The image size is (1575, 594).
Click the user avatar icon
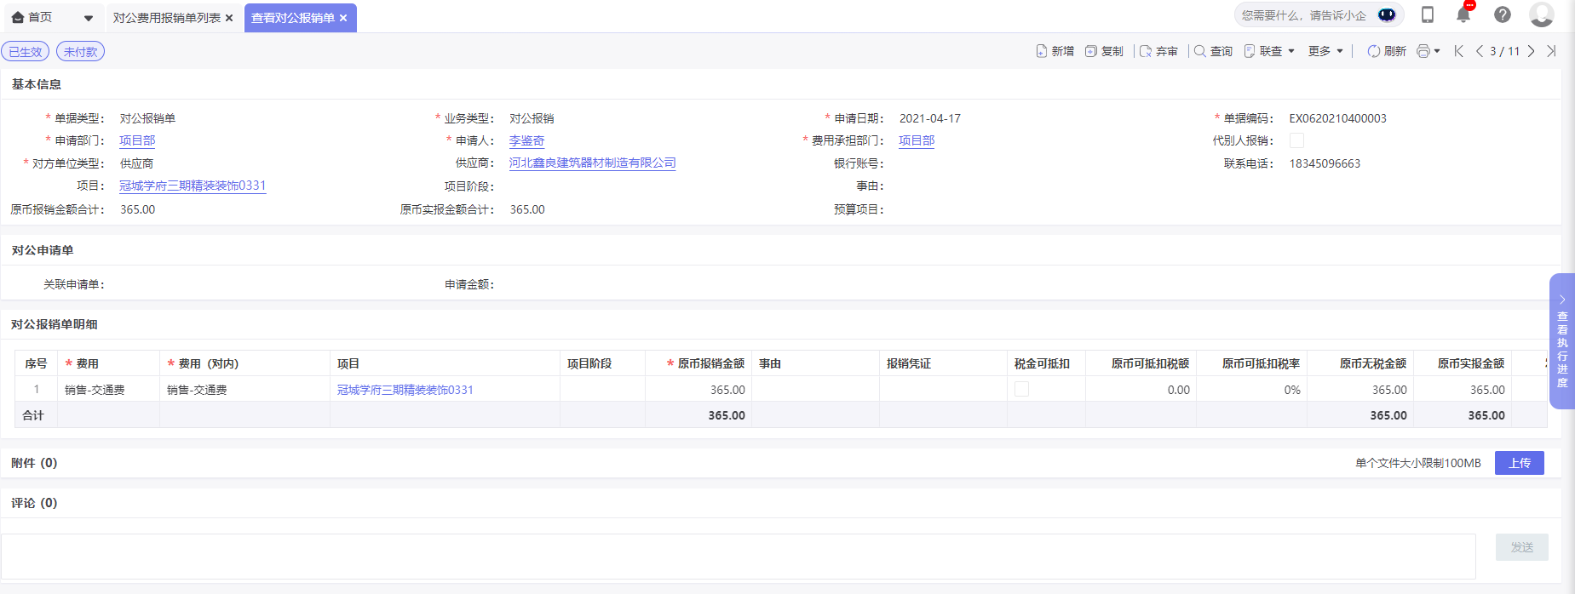click(1541, 15)
